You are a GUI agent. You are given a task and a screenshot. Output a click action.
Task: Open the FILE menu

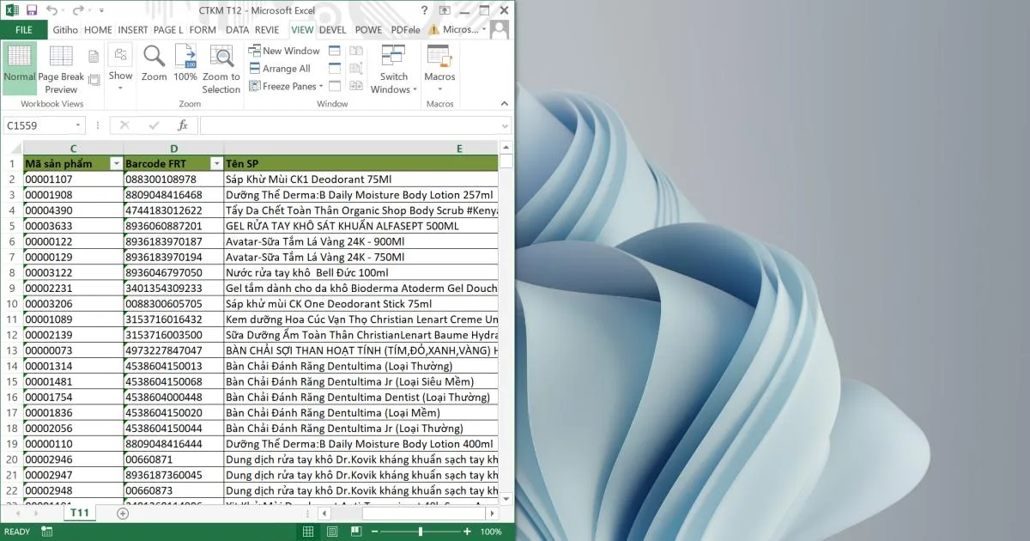click(x=24, y=29)
